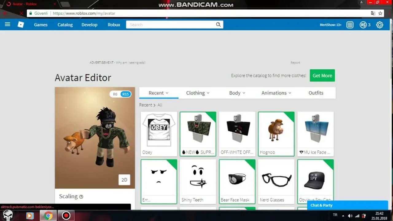Click the TR language indicator
Viewport: 393px width, 221px height.
[x=335, y=215]
